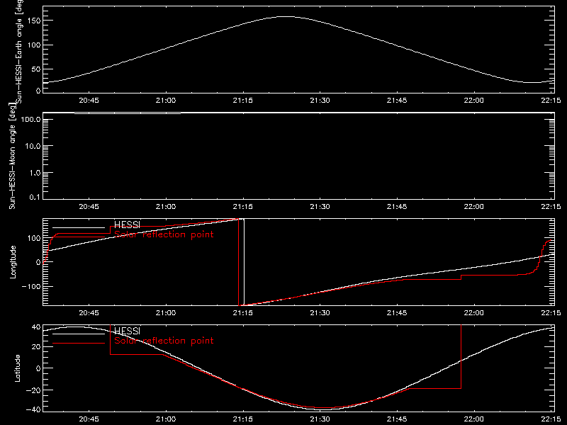The height and width of the screenshot is (425, 567).
Task: Click 21:45 time label under Latitude plot
Action: click(x=397, y=419)
